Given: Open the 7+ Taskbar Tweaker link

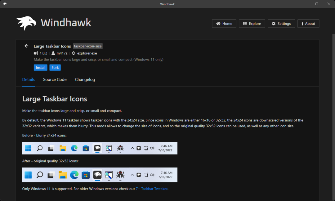Looking at the screenshot, I should tap(152, 189).
